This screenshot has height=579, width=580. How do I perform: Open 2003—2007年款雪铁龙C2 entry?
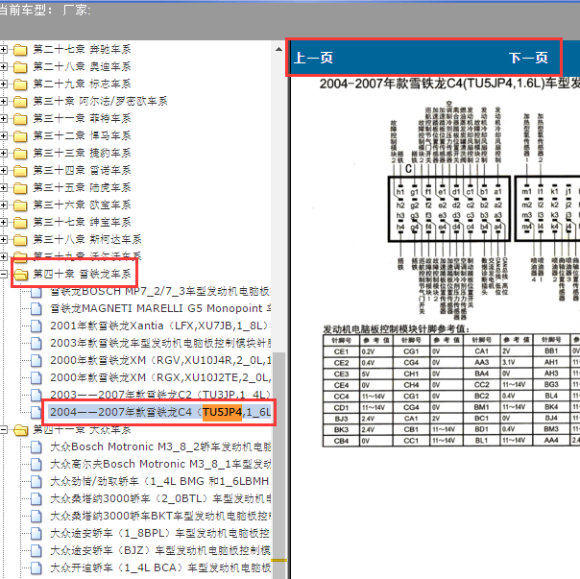(160, 395)
